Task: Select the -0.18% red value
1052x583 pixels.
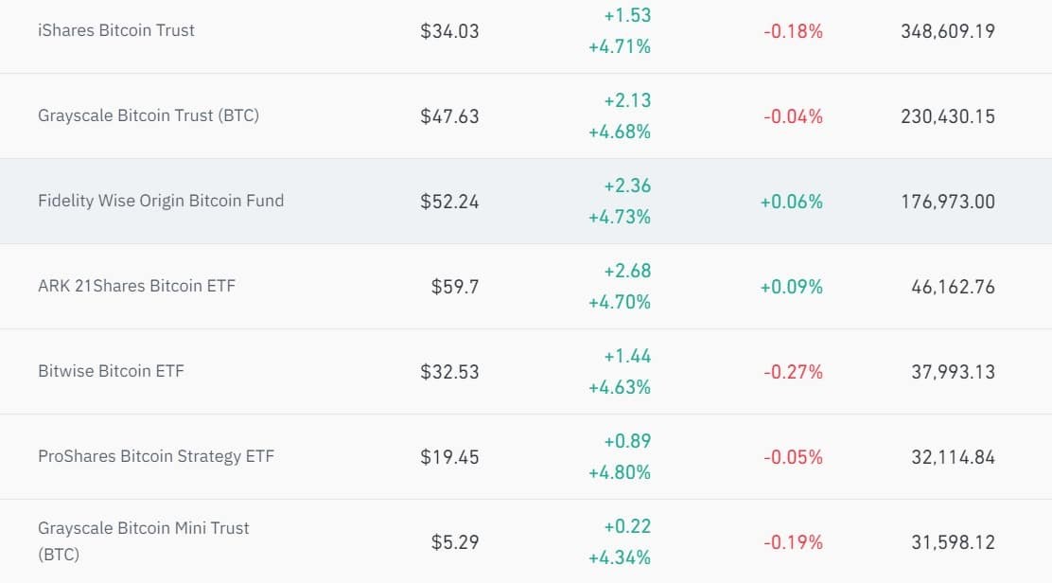Action: pyautogui.click(x=793, y=31)
